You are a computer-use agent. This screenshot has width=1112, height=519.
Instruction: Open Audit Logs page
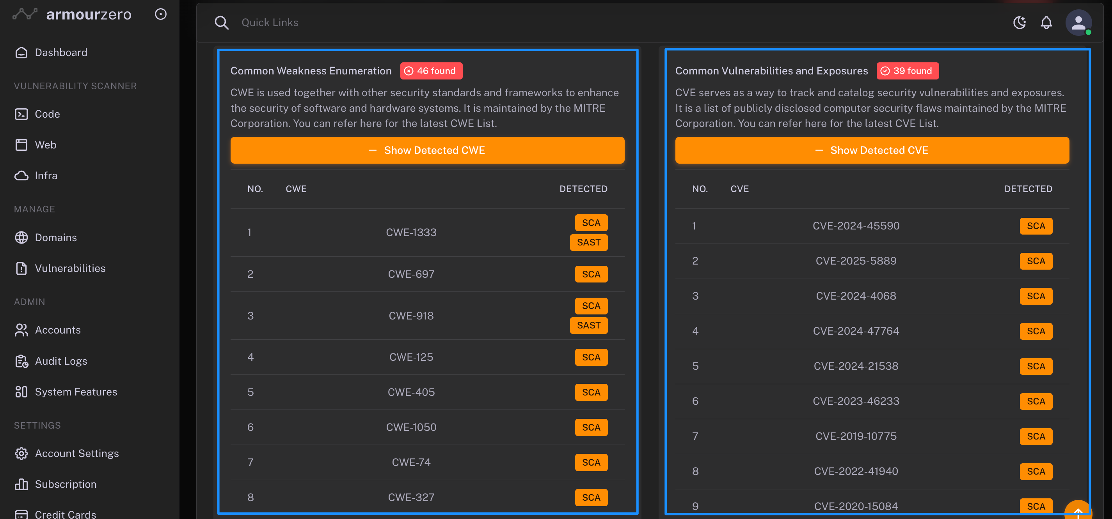(x=61, y=361)
